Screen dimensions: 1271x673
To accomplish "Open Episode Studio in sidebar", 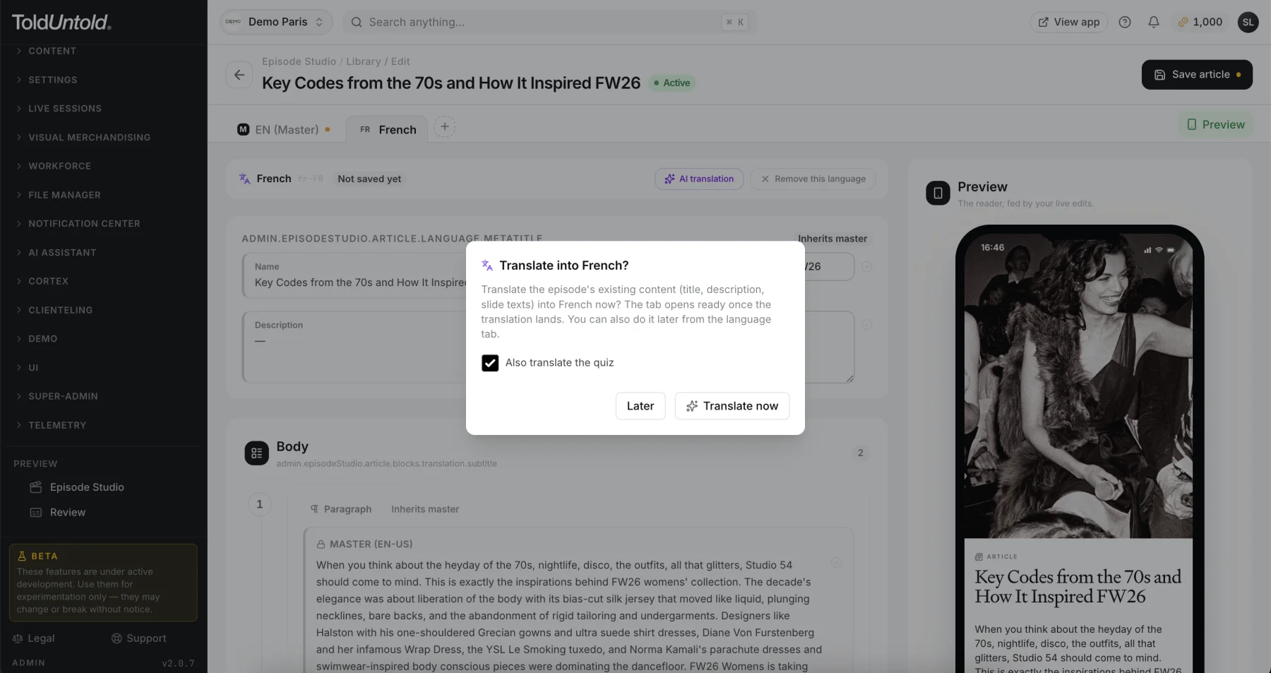I will click(87, 487).
